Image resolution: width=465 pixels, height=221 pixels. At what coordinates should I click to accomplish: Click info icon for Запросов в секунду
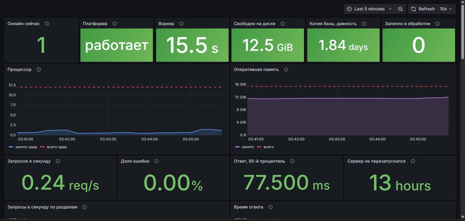coord(58,161)
